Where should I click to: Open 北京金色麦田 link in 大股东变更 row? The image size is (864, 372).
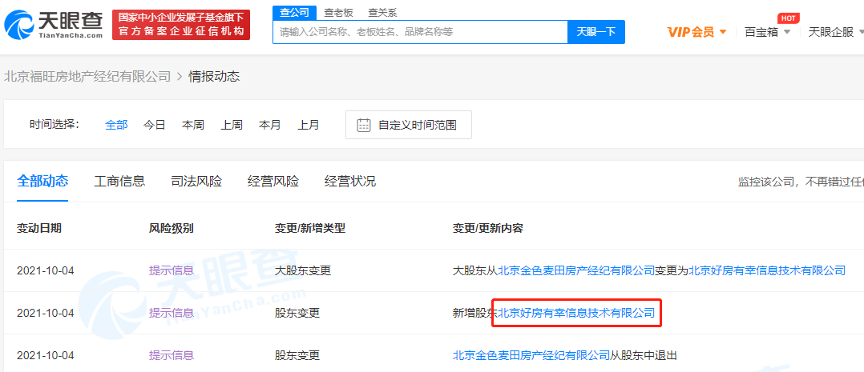click(x=576, y=270)
